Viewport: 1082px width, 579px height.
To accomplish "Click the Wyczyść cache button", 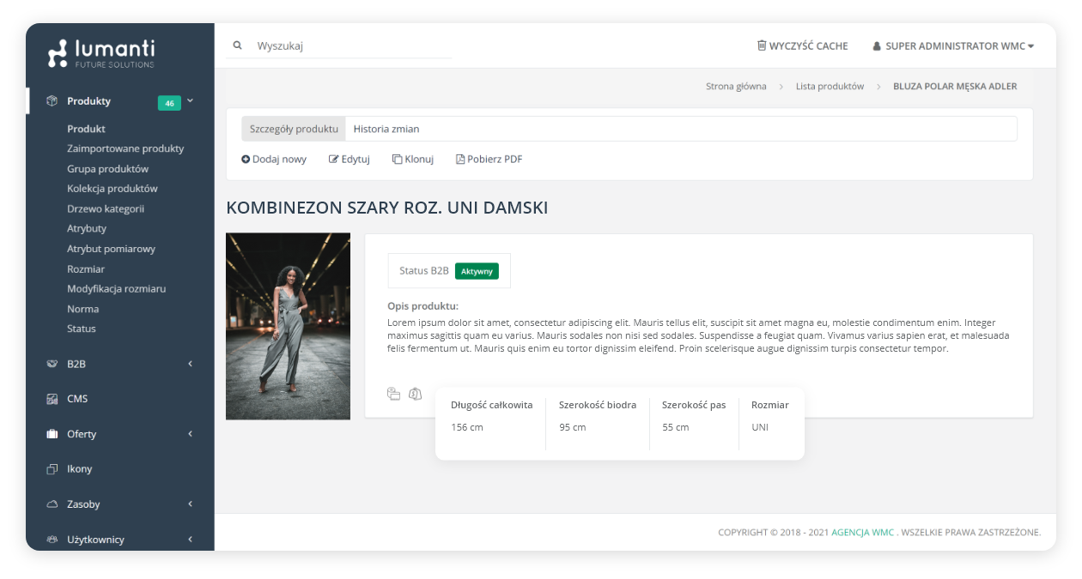I will pyautogui.click(x=802, y=46).
